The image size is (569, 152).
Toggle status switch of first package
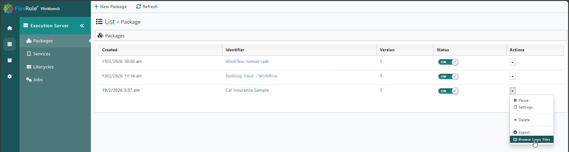[448, 62]
